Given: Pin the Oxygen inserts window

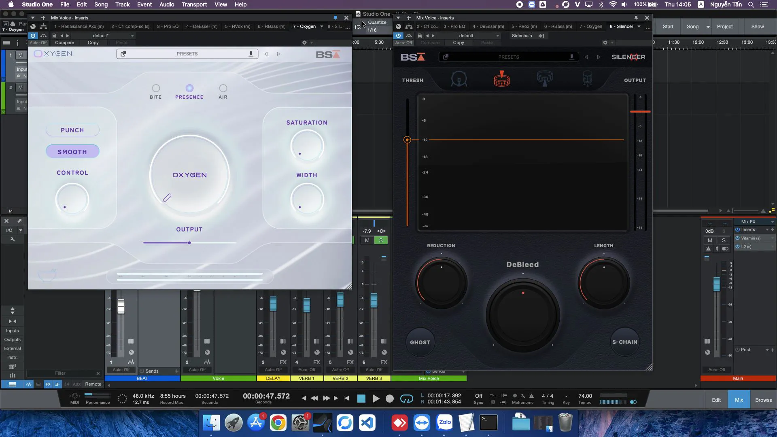Looking at the screenshot, I should pyautogui.click(x=335, y=18).
